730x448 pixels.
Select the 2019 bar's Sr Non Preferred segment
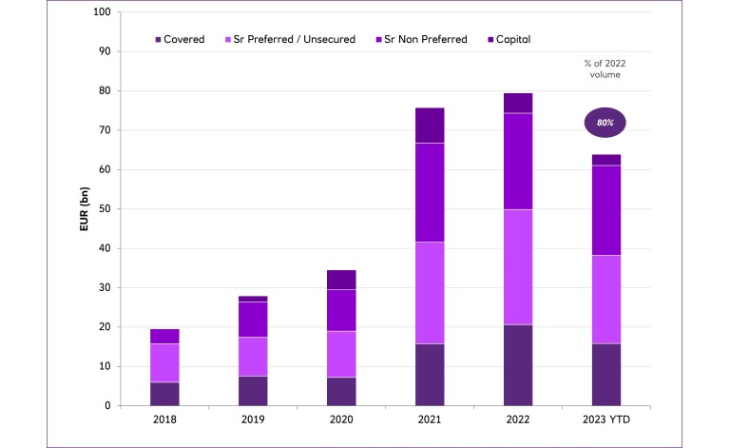click(253, 320)
